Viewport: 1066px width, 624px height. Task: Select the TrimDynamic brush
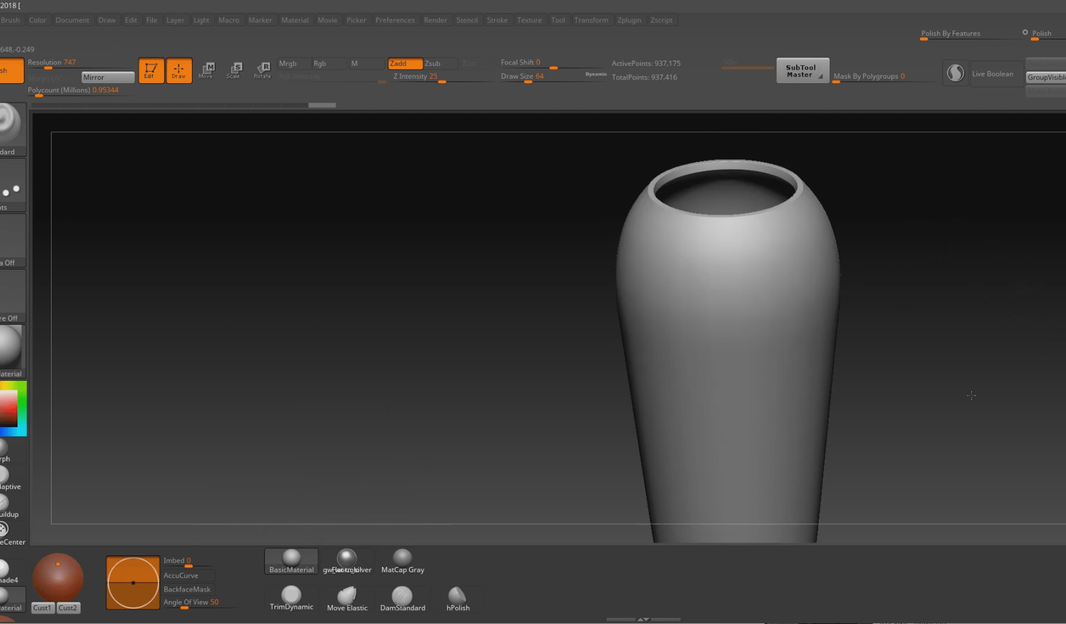tap(291, 598)
